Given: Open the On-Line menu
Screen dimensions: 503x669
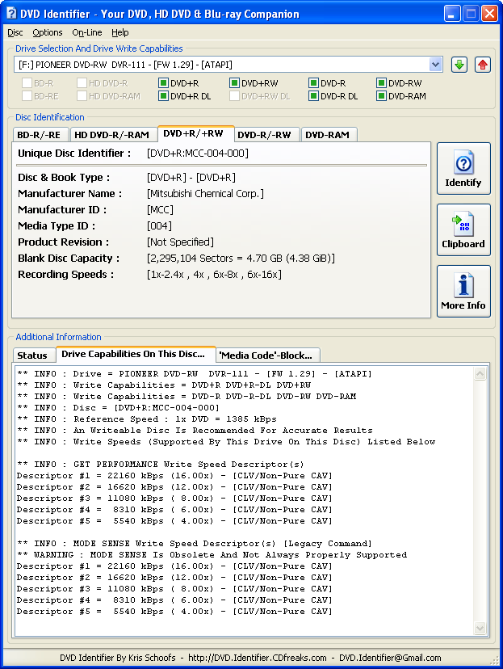Looking at the screenshot, I should click(x=87, y=32).
